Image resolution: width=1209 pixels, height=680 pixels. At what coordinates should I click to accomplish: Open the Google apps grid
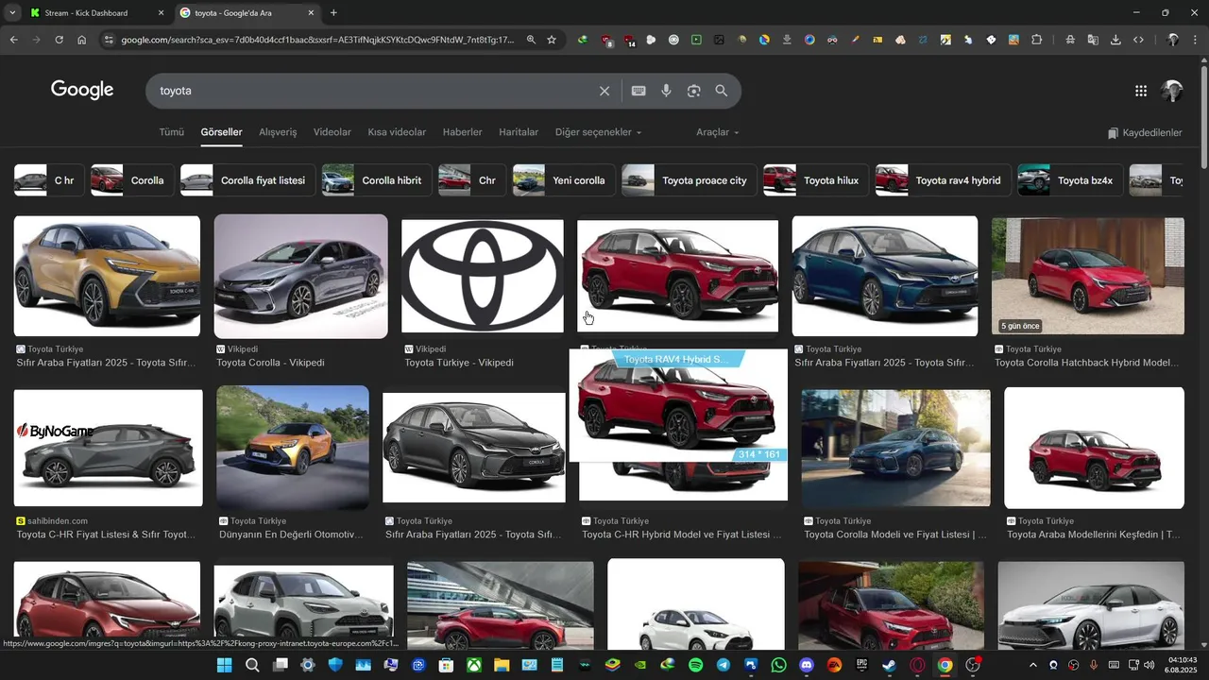tap(1141, 91)
